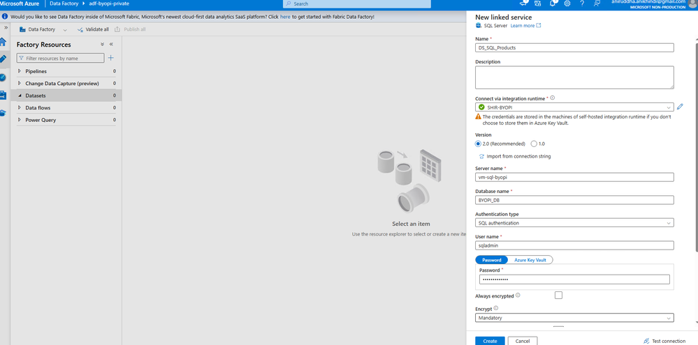Open the settings gear in Azure header

pos(567,3)
